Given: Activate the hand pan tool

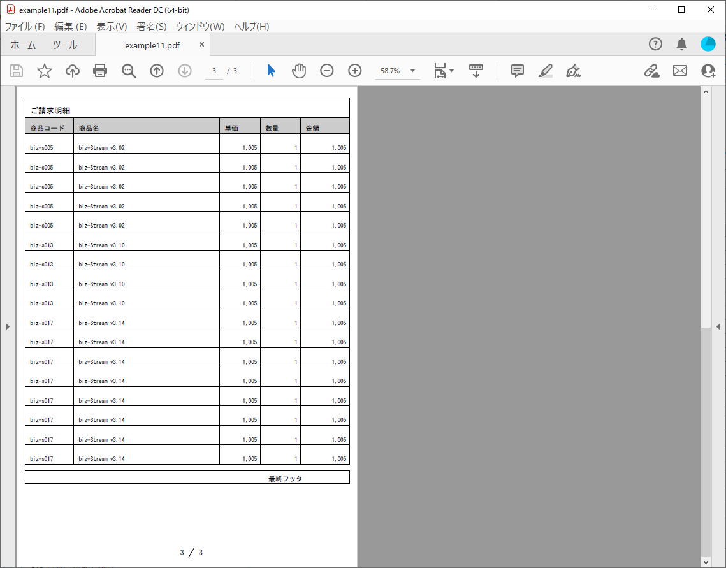Looking at the screenshot, I should (299, 71).
